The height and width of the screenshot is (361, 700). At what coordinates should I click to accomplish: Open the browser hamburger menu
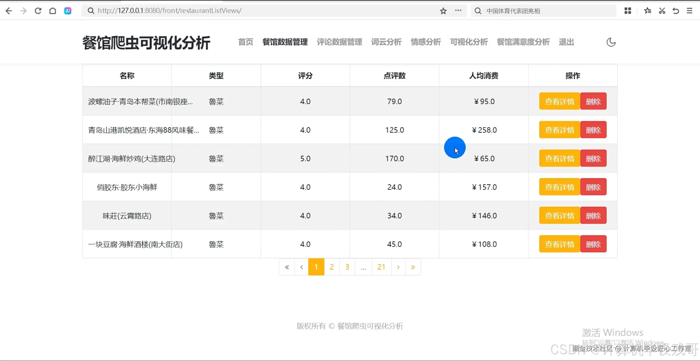[690, 11]
